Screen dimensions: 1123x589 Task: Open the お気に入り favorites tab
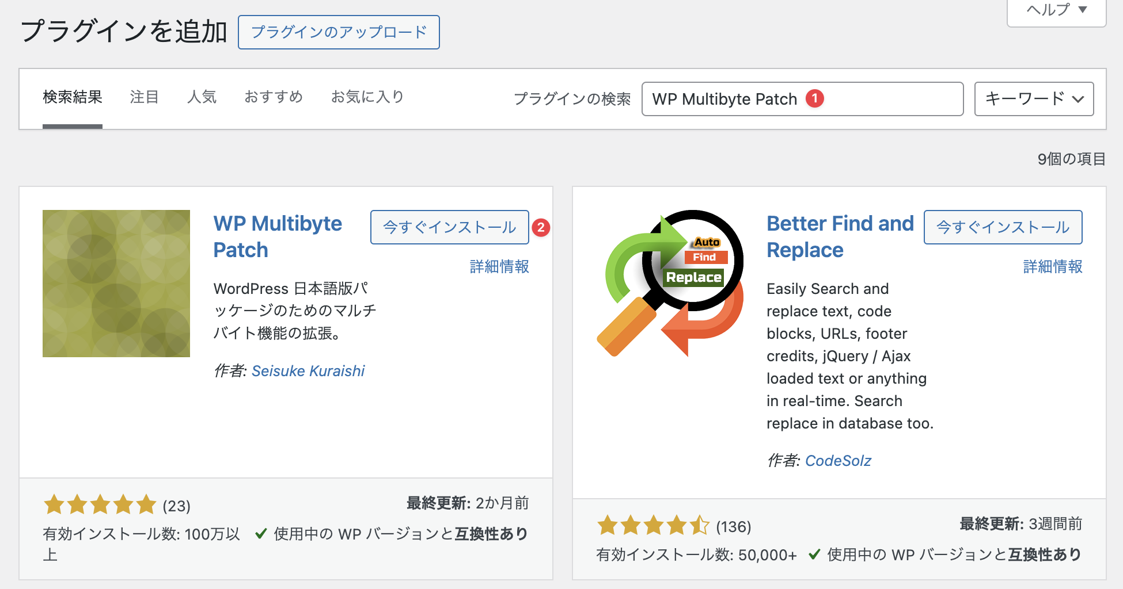click(367, 97)
